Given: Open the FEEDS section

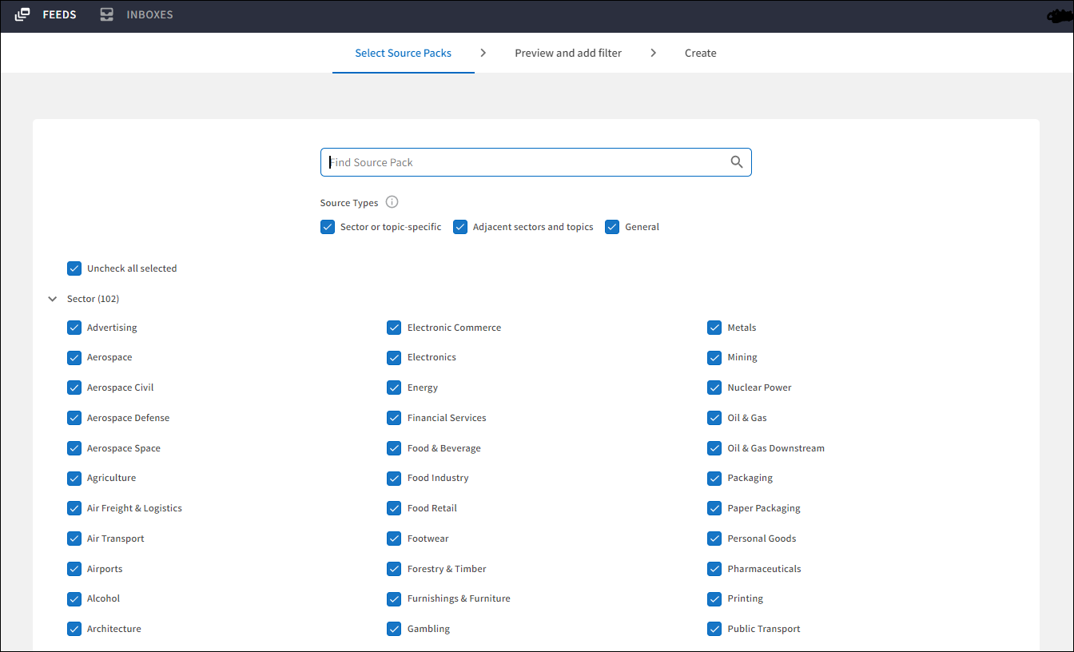Looking at the screenshot, I should click(59, 14).
